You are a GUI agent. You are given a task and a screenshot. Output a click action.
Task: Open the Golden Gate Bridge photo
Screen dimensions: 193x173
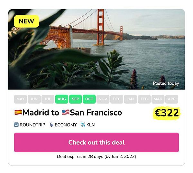click(96, 49)
